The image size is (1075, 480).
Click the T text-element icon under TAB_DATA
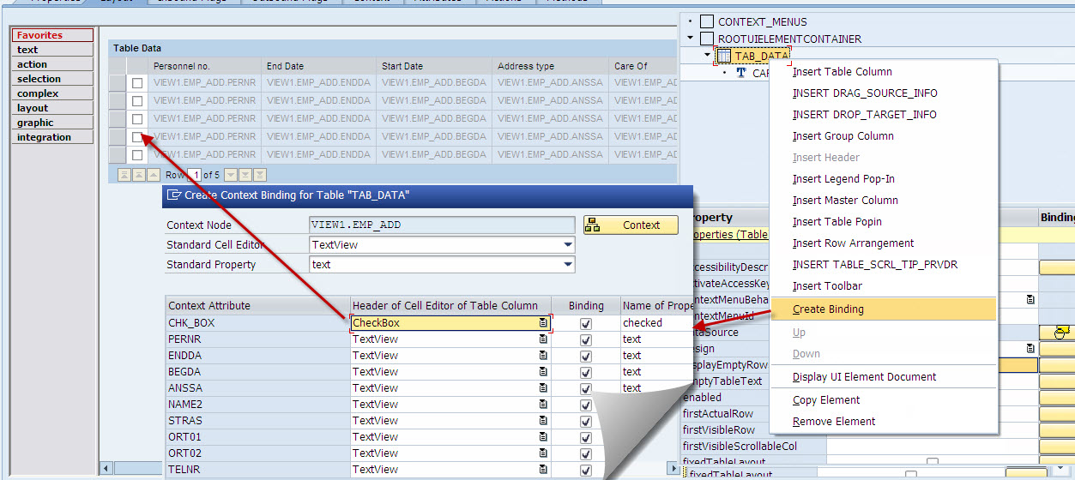click(741, 73)
